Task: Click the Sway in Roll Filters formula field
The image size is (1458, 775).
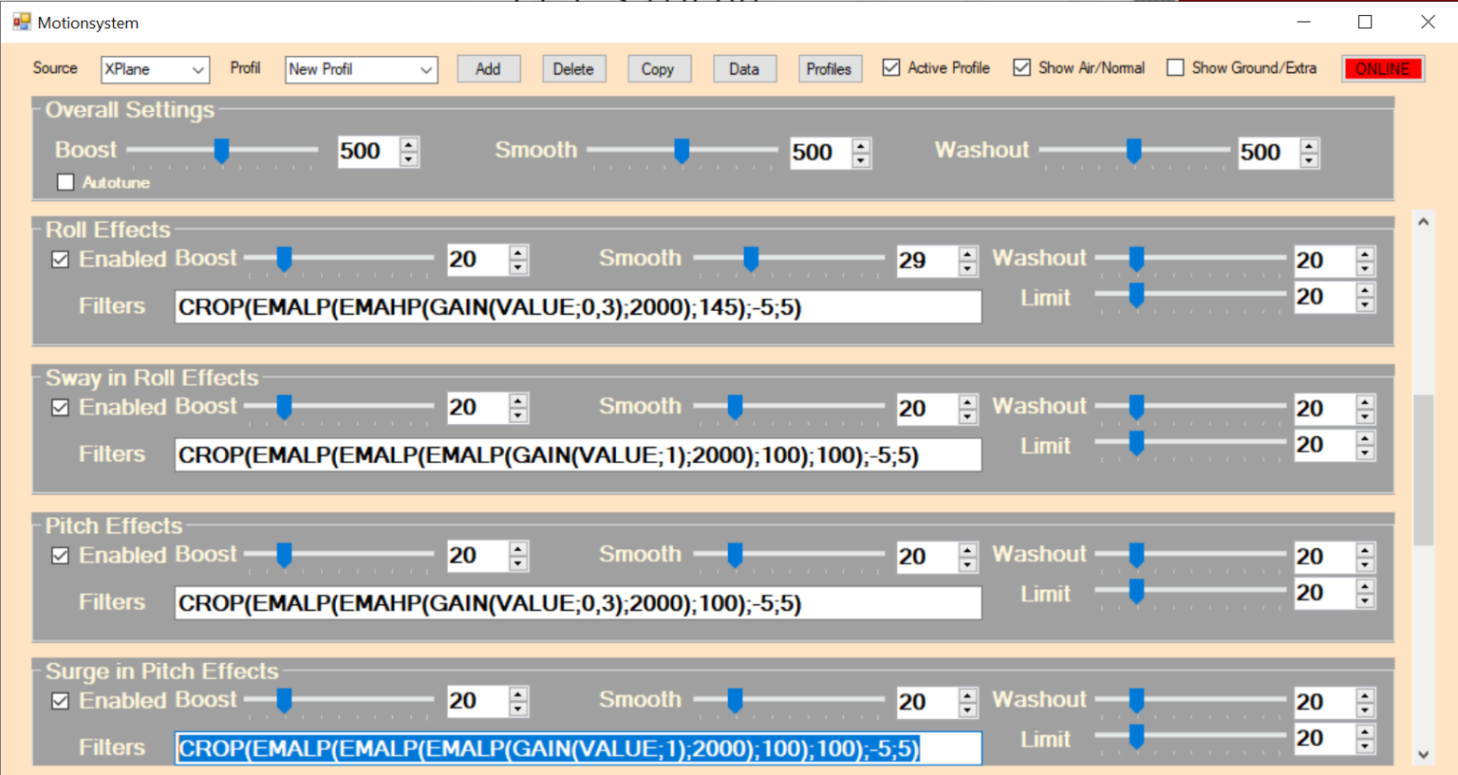Action: pyautogui.click(x=577, y=454)
